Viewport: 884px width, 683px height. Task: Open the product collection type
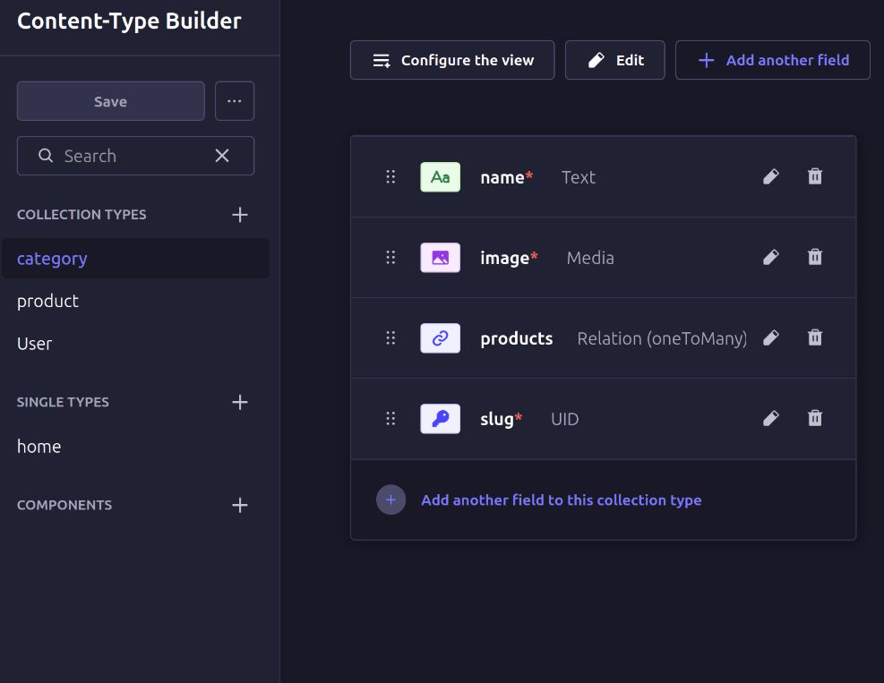[48, 301]
